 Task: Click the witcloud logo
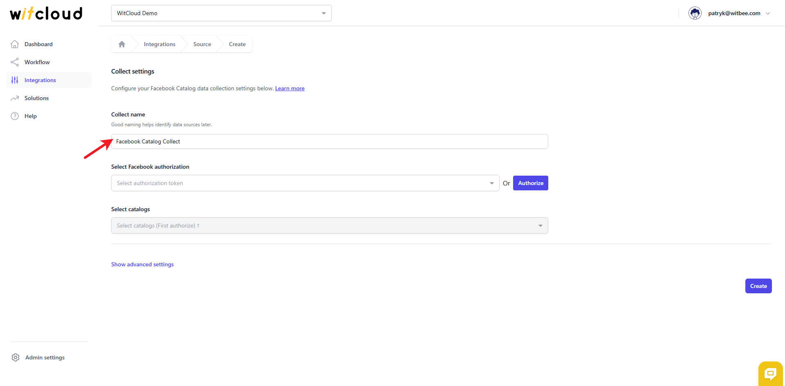pyautogui.click(x=46, y=13)
